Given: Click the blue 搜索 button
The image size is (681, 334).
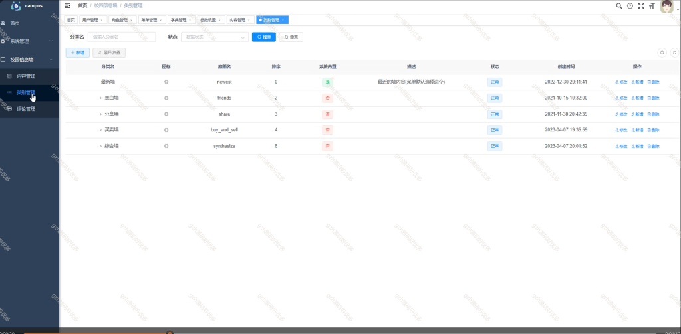Looking at the screenshot, I should [x=263, y=37].
